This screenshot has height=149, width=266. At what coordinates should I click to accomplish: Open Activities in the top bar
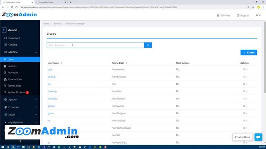(223, 15)
